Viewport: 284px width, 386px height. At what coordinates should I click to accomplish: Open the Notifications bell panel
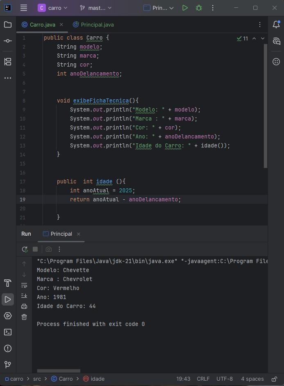(x=276, y=25)
